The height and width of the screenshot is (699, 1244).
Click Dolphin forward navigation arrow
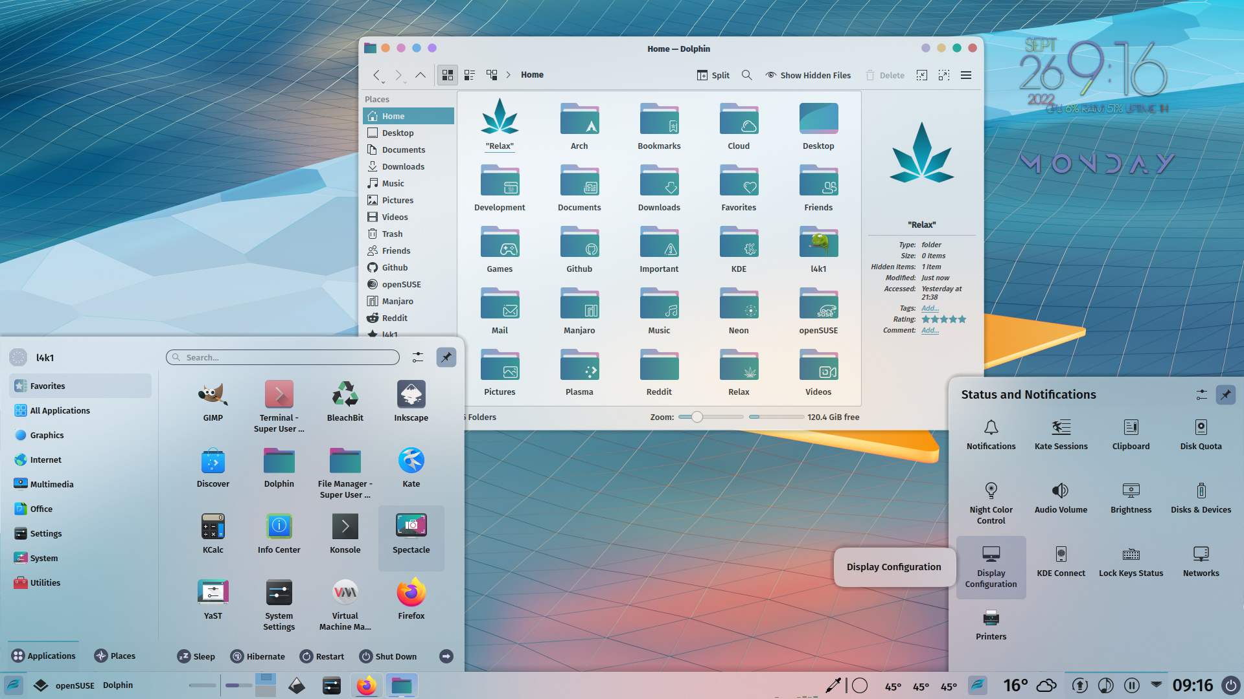point(399,75)
